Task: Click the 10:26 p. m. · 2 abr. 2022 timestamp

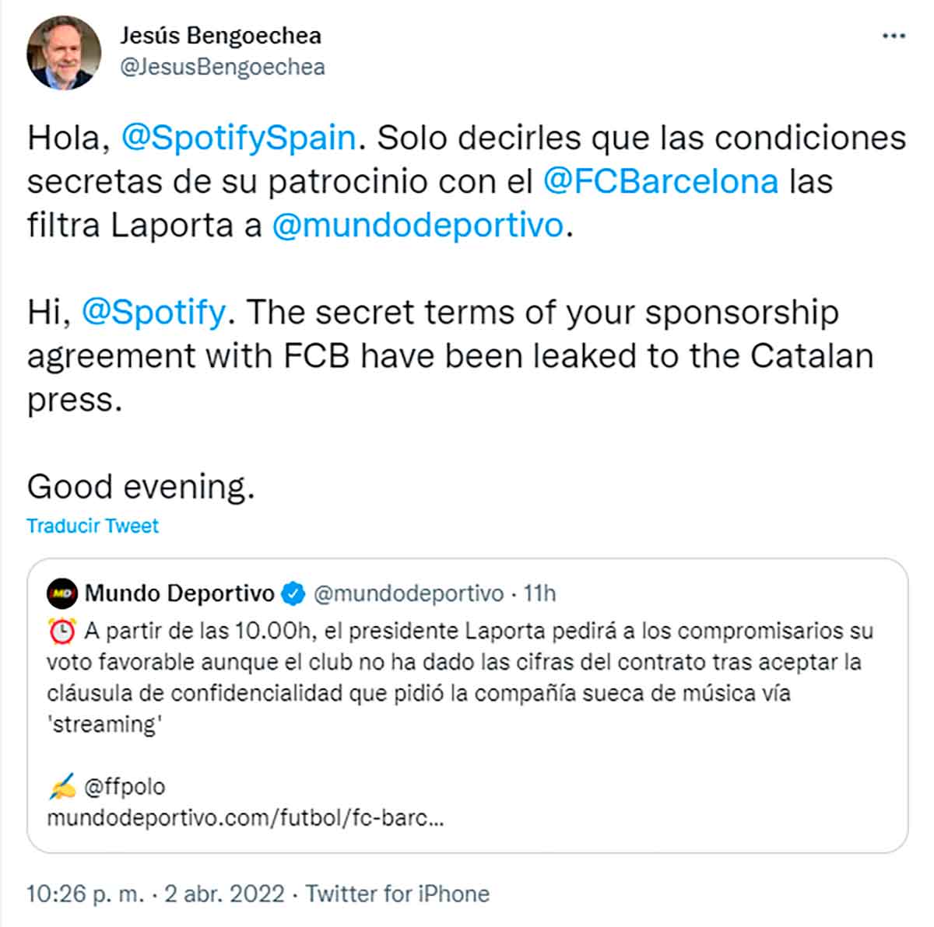Action: [x=156, y=894]
